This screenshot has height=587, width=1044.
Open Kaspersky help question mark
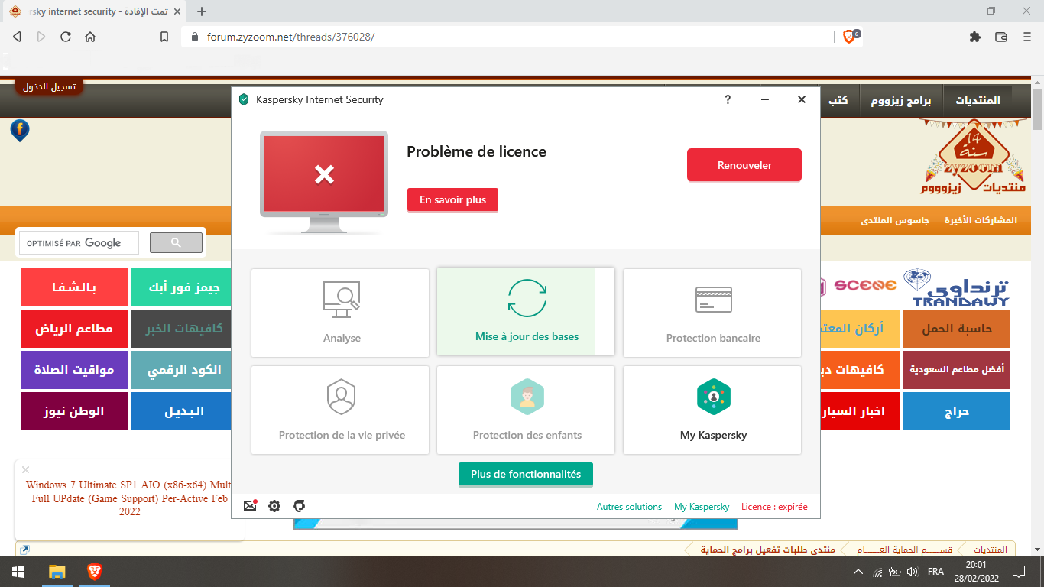(728, 99)
